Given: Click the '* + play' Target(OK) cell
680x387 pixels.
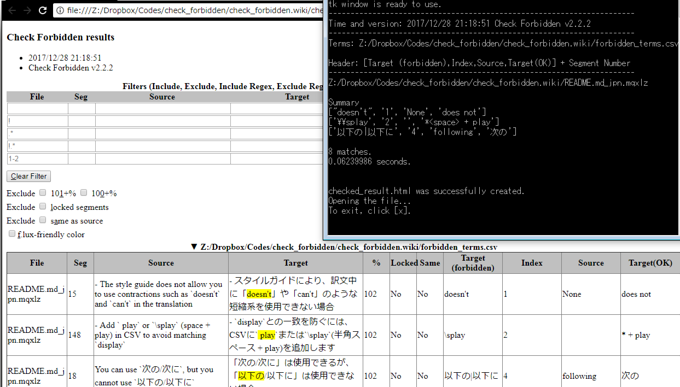Looking at the screenshot, I should [x=650, y=335].
